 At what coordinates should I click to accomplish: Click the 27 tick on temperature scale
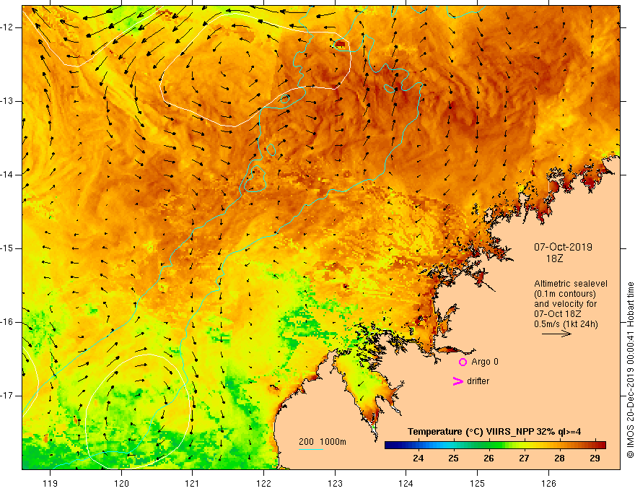coord(524,459)
